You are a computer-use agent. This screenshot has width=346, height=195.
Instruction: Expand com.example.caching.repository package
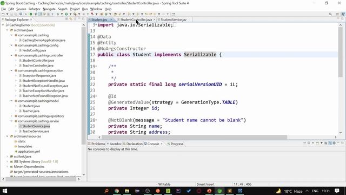[x=11, y=116]
